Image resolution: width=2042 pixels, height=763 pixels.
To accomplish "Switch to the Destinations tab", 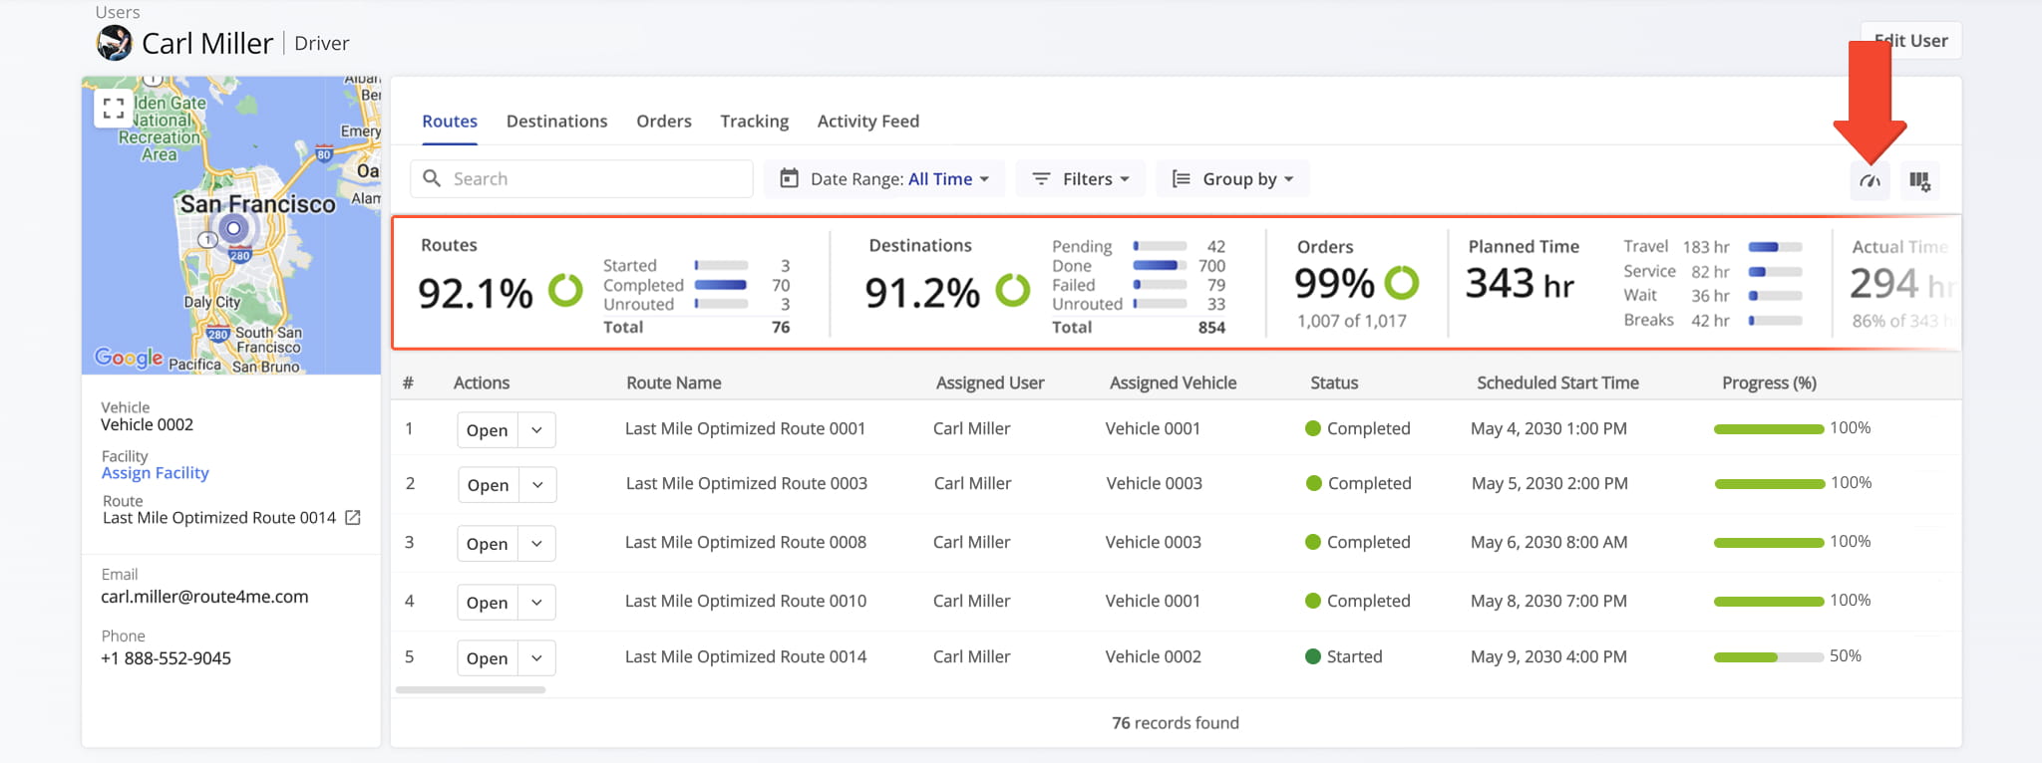I will pos(556,122).
